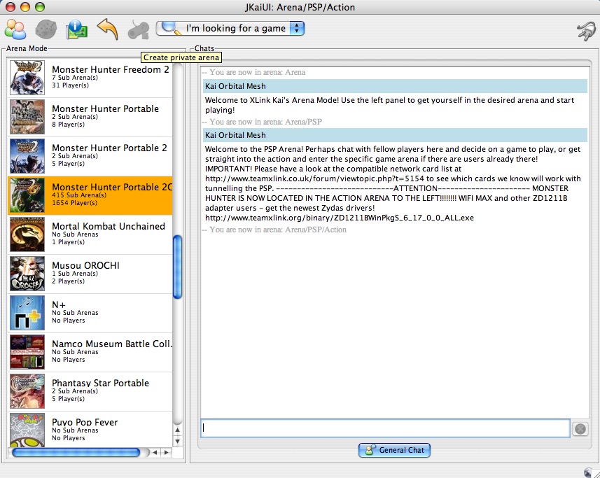The width and height of the screenshot is (600, 478).
Task: Open the messenger contacts view icon
Action: 15,29
